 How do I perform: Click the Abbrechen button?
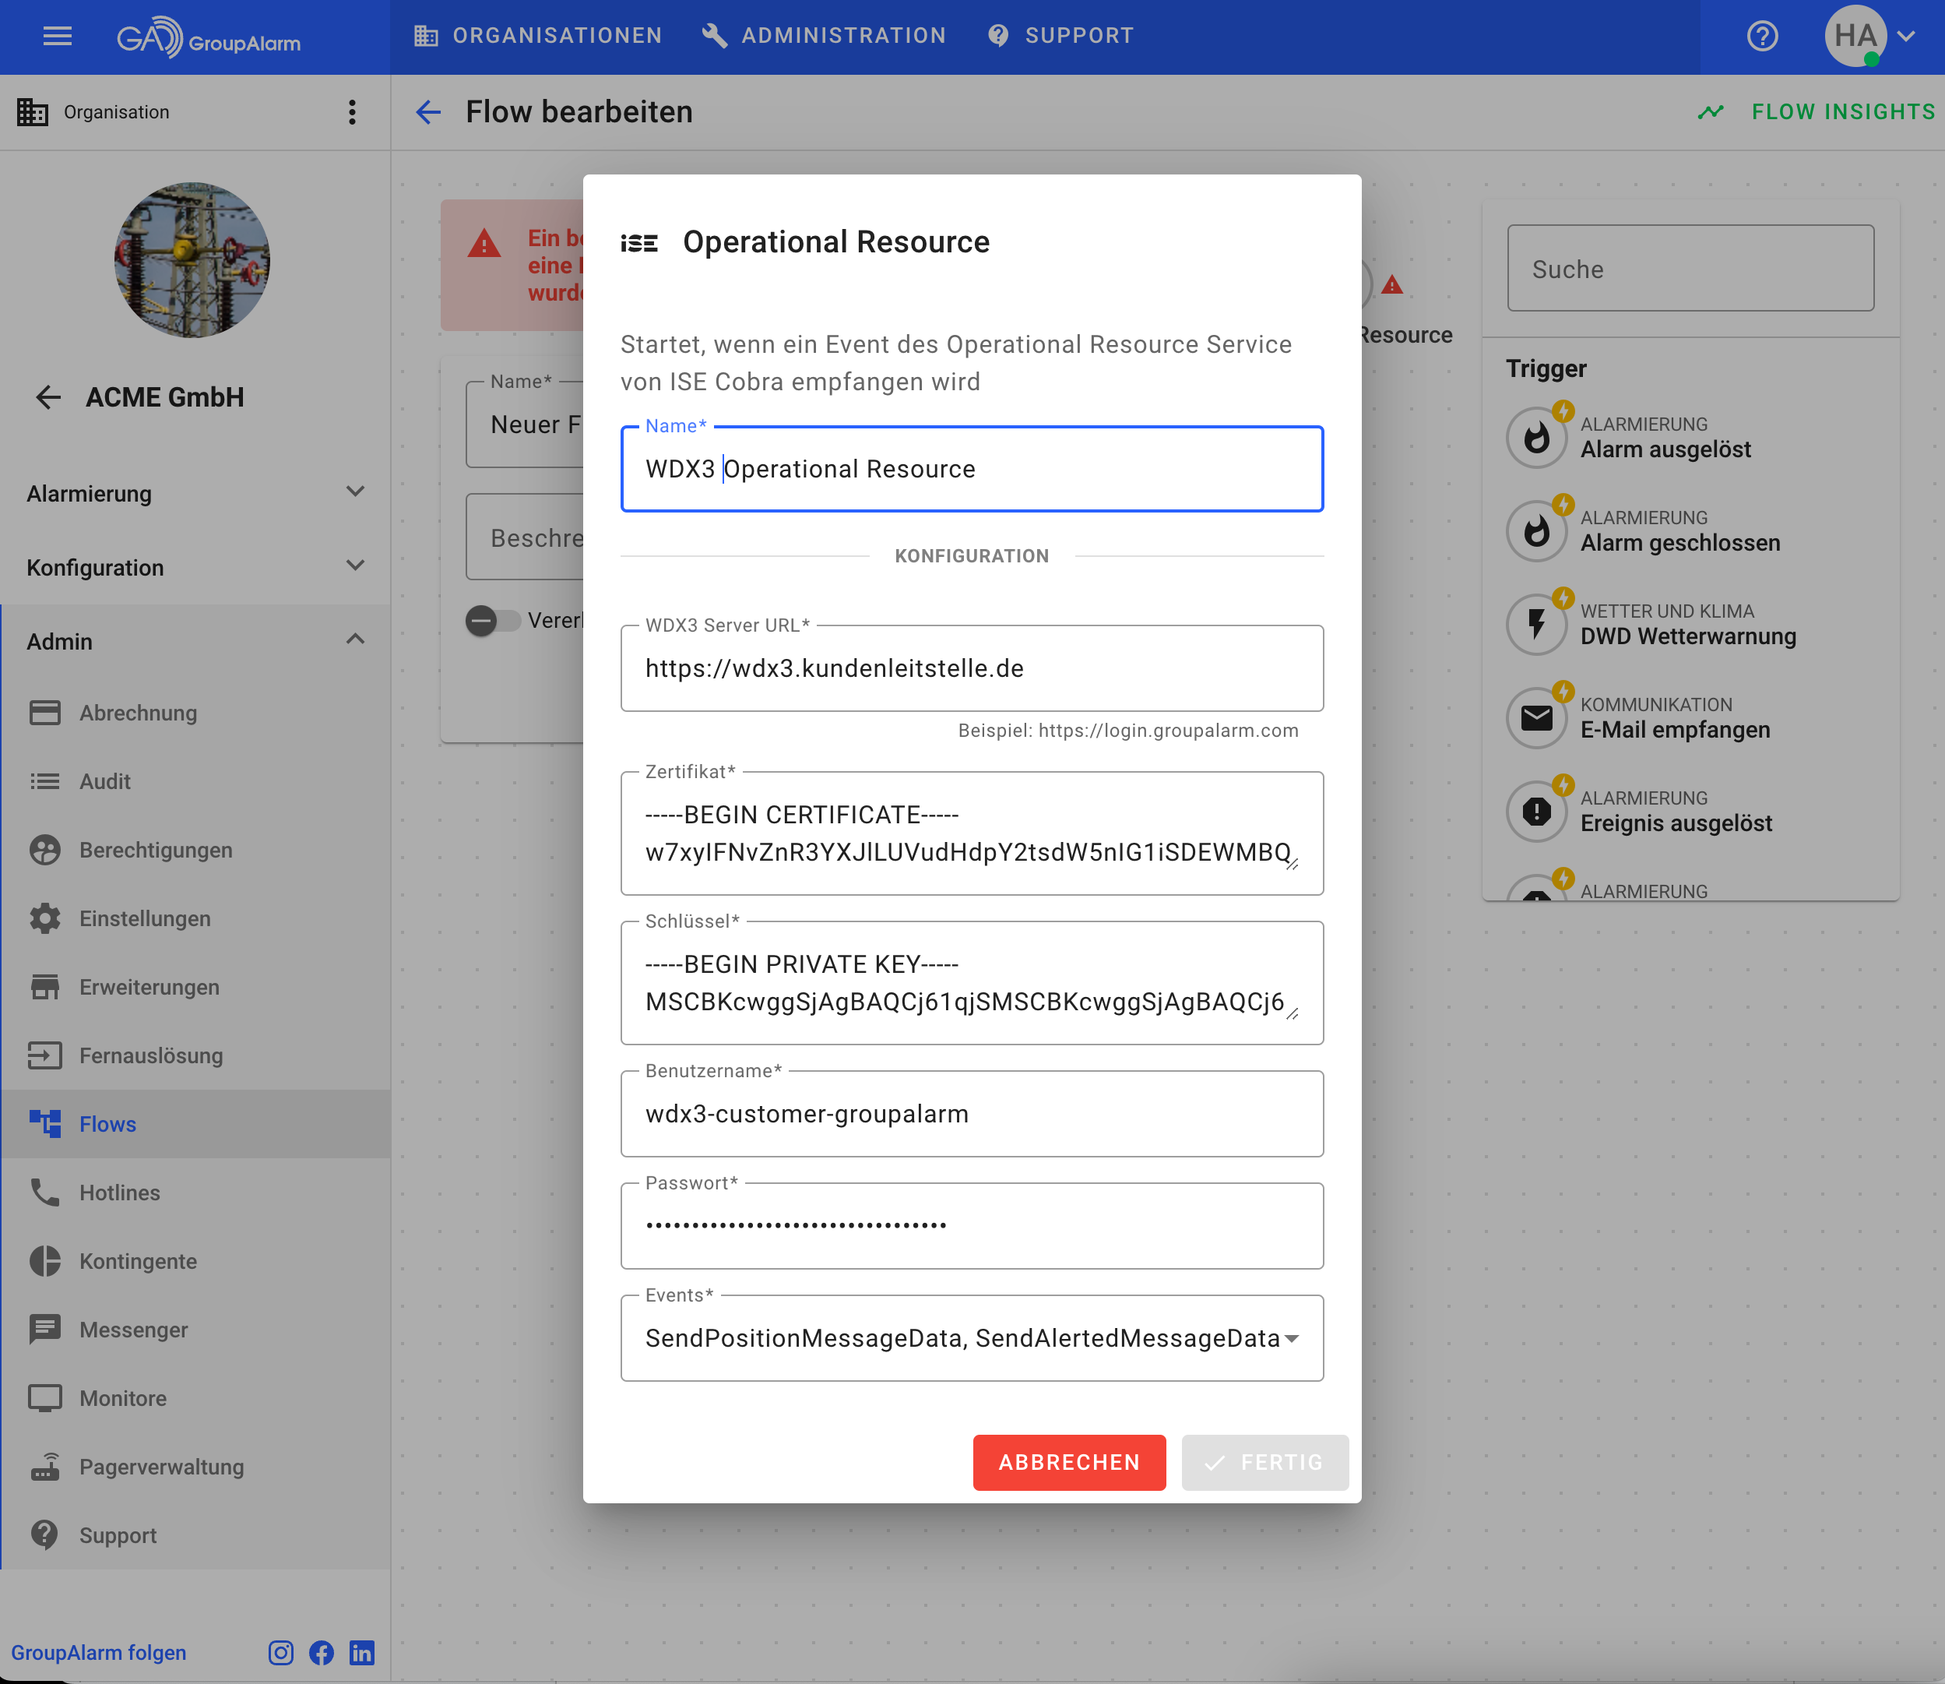1069,1462
